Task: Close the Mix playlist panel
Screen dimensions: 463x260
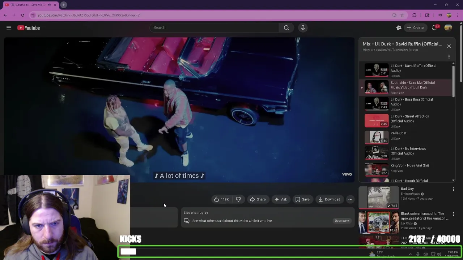Action: coord(449,46)
